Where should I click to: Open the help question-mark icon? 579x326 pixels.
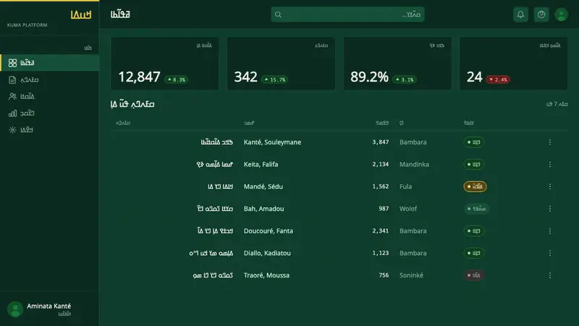tap(541, 14)
